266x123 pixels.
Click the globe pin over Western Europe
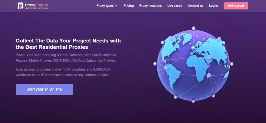coord(193,48)
